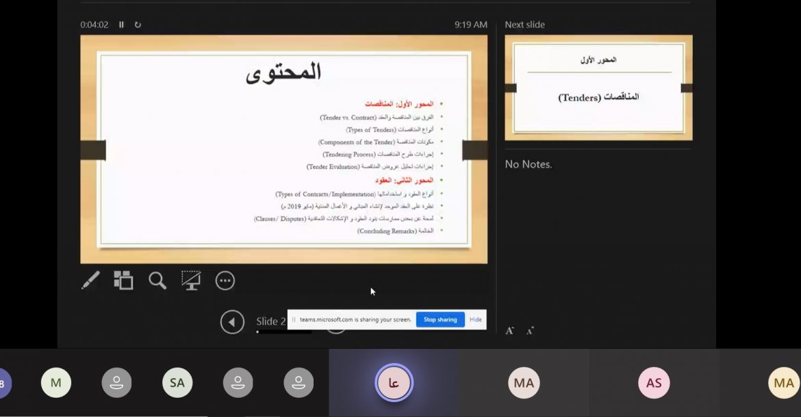
Task: Click the Components of the Tender bullet
Action: pyautogui.click(x=375, y=142)
